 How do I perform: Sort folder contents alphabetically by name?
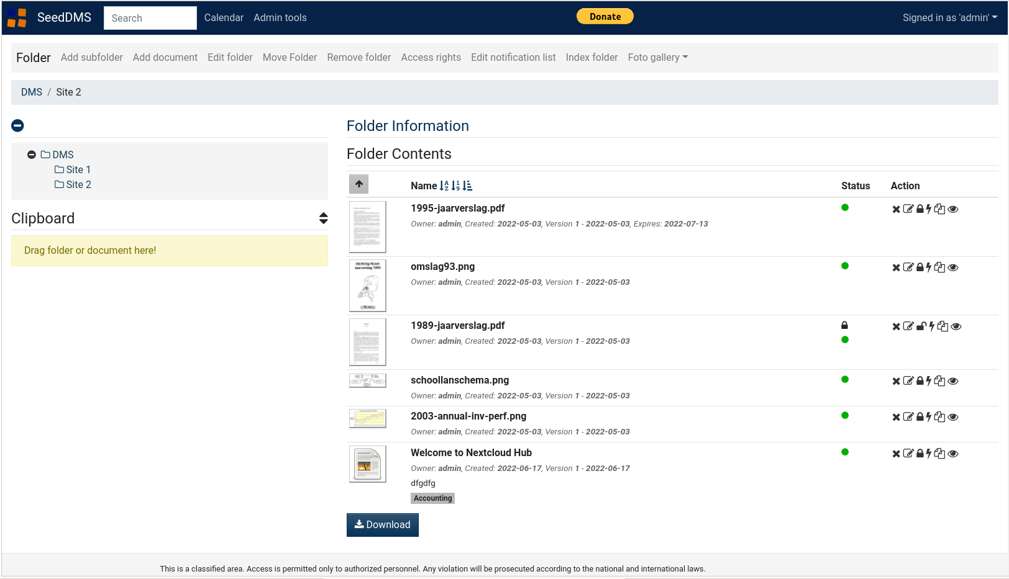444,186
